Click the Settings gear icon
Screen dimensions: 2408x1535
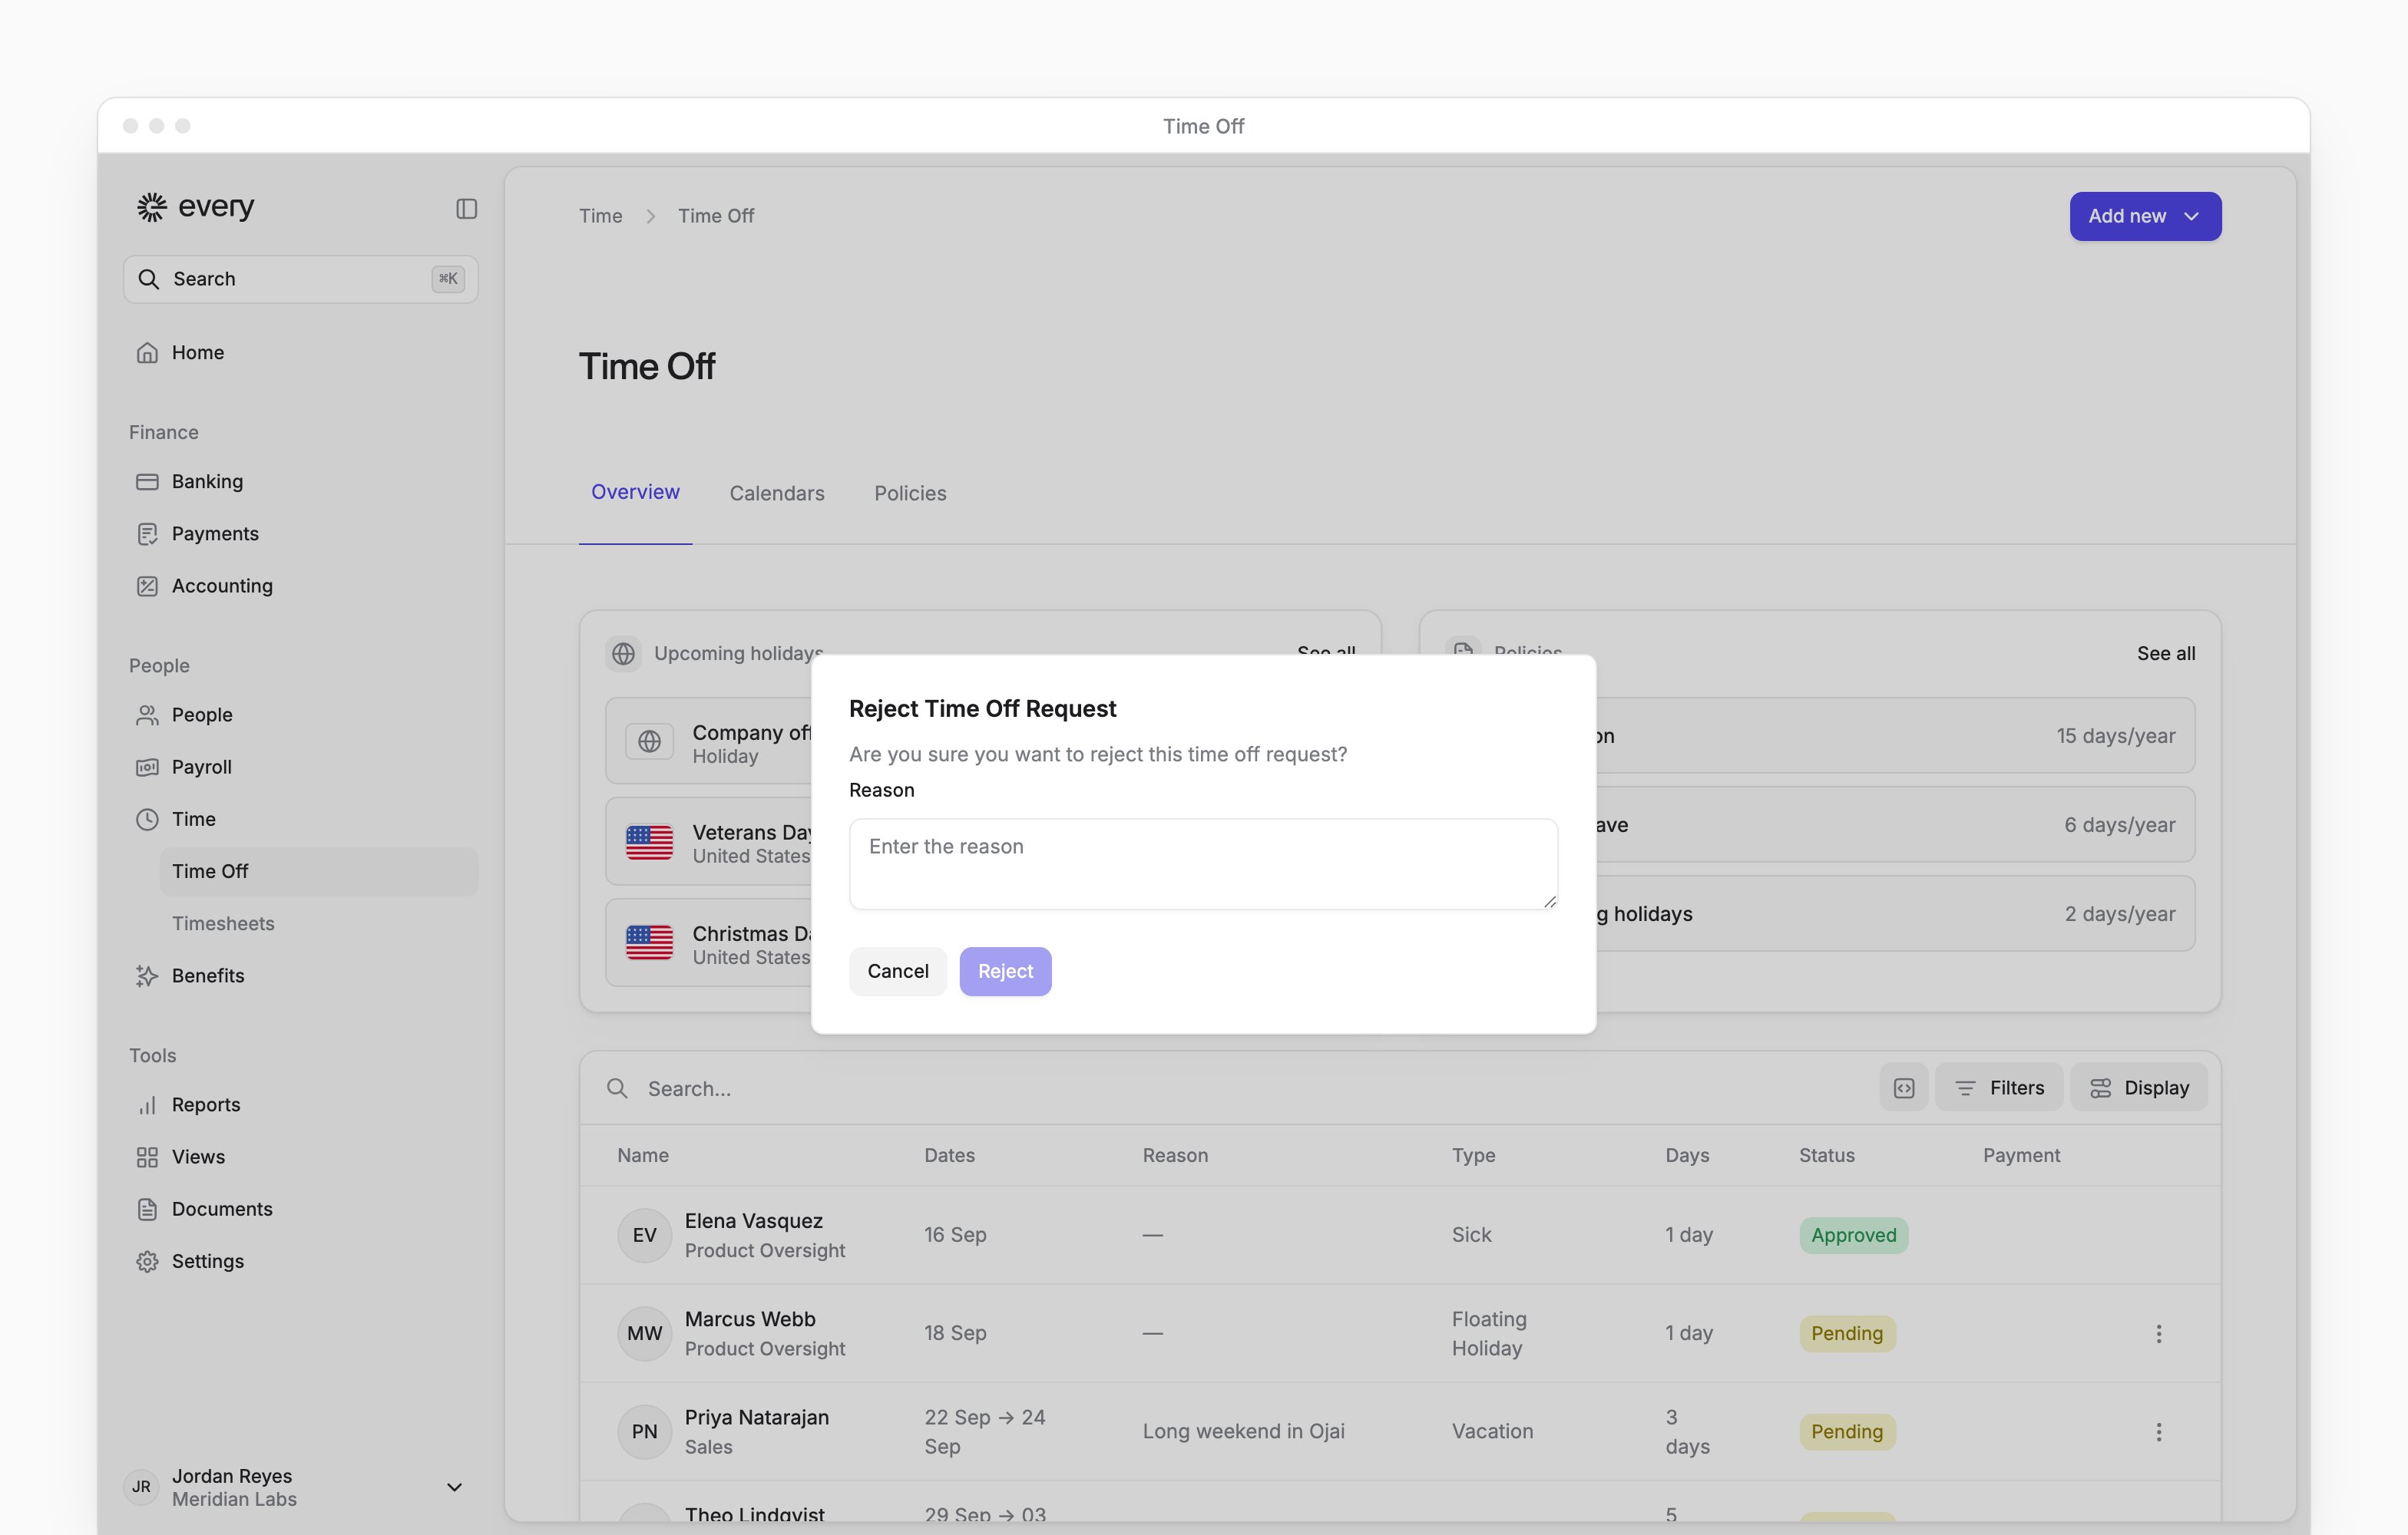(x=147, y=1261)
